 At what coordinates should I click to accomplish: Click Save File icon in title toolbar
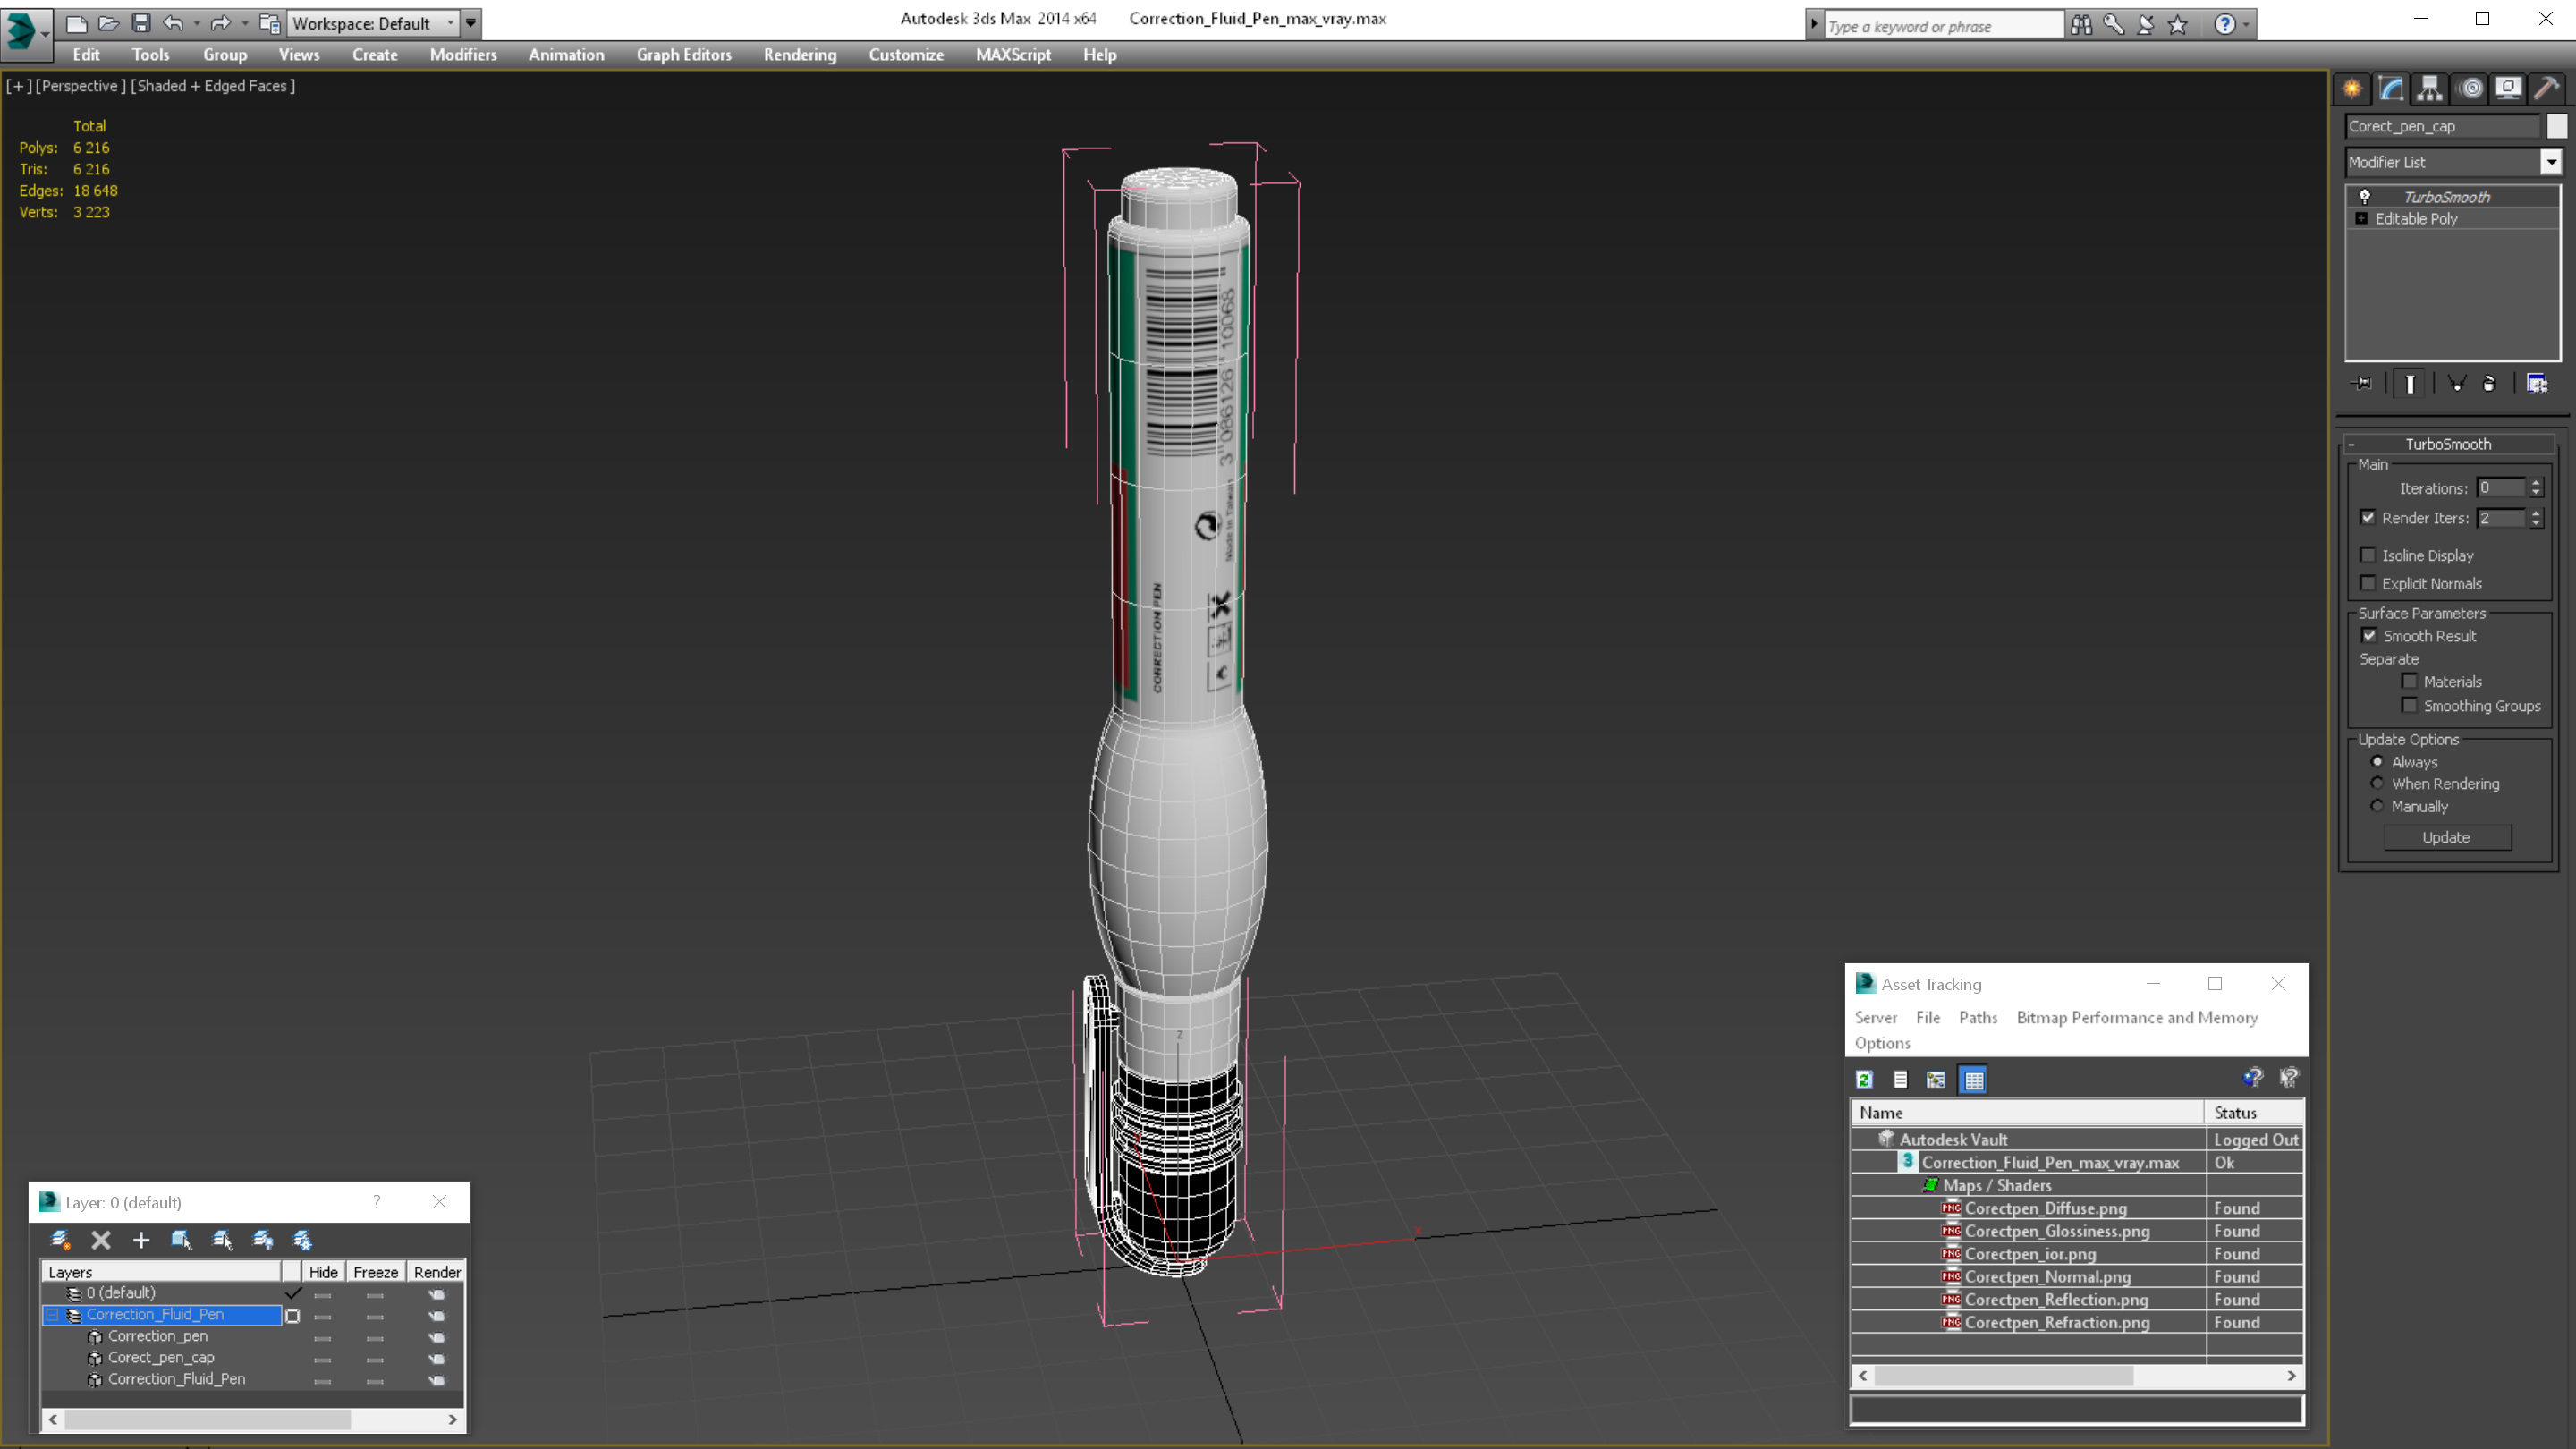click(x=141, y=23)
